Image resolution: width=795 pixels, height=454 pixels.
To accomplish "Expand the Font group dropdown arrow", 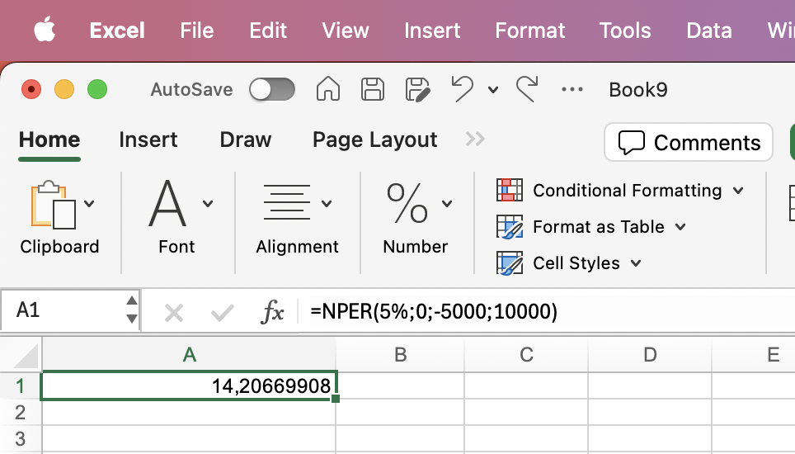I will pos(207,203).
